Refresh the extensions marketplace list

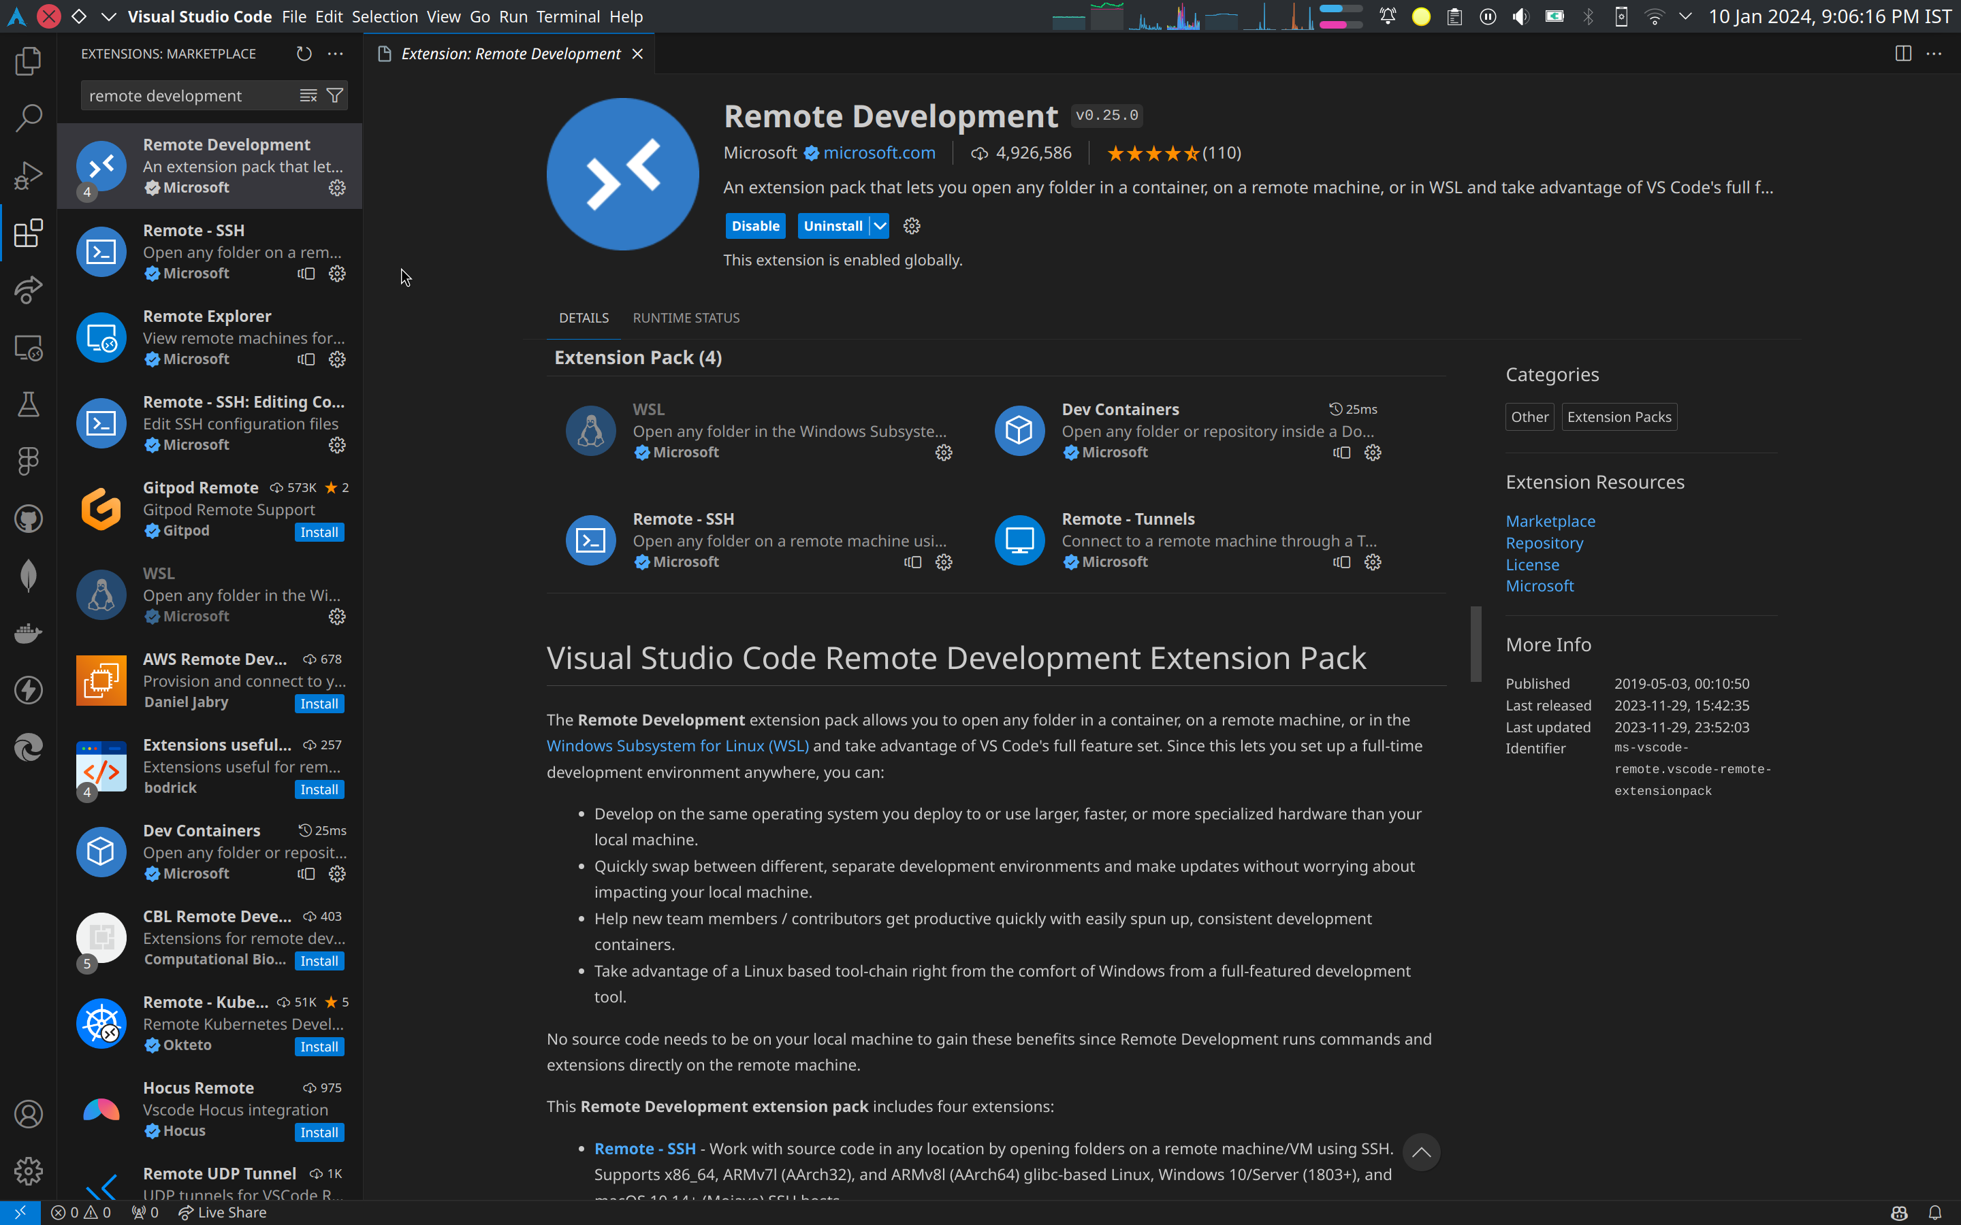tap(304, 54)
